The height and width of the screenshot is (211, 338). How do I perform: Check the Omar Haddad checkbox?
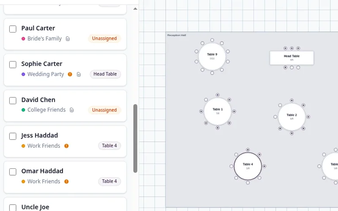(13, 172)
